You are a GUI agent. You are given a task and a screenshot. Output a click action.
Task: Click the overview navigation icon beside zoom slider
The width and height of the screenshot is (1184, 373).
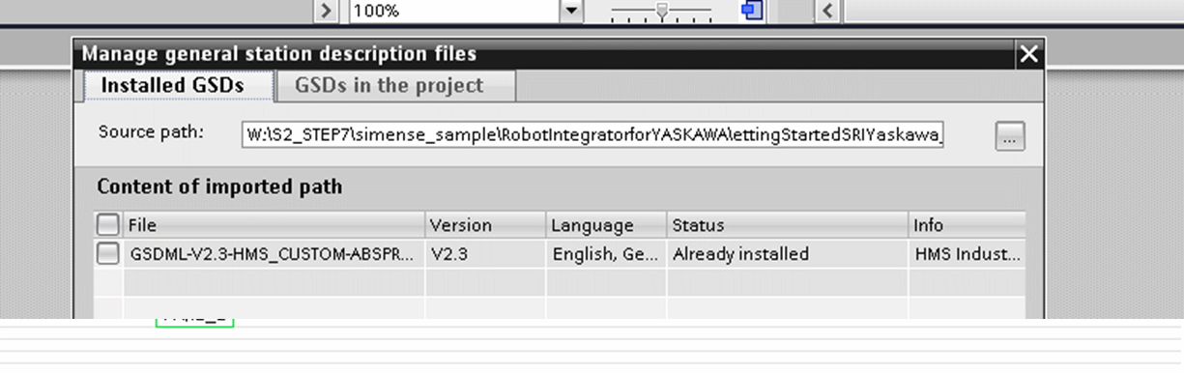pyautogui.click(x=752, y=11)
